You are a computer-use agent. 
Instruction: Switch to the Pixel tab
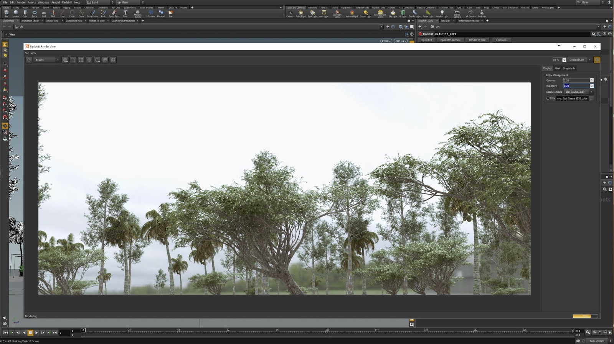coord(557,68)
